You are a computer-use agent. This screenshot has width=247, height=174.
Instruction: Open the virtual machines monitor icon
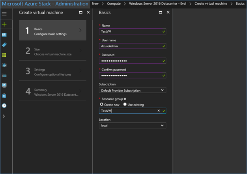tap(4, 85)
